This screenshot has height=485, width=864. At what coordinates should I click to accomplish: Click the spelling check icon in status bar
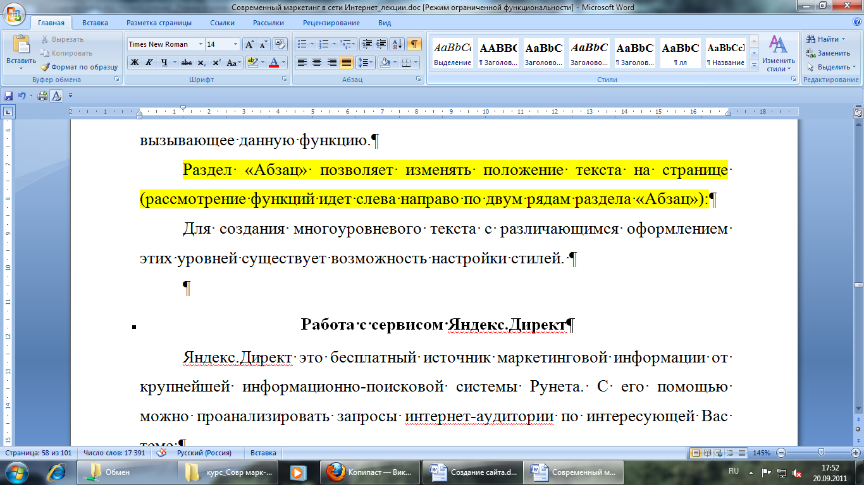pyautogui.click(x=161, y=453)
